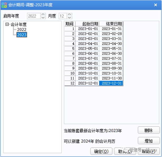Image resolution: width=162 pixels, height=157 pixels.
Task: Click the 取消 cancel button
Action: (x=125, y=151)
